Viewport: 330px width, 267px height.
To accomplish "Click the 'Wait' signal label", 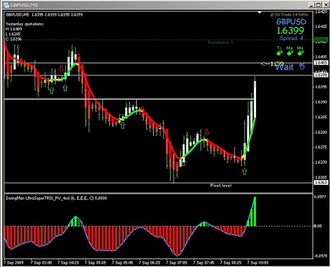I will click(285, 67).
